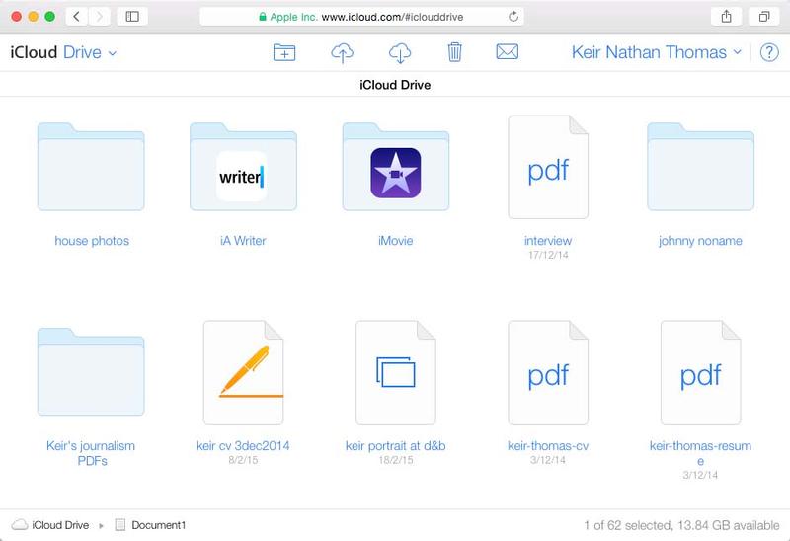The width and height of the screenshot is (790, 541).
Task: Click the 18/2/15 date under keir portrait
Action: pyautogui.click(x=396, y=460)
